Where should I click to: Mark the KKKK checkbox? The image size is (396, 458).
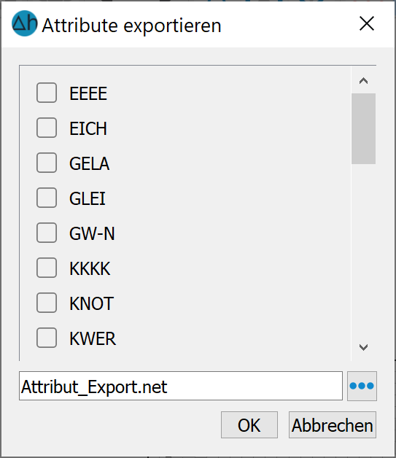pos(47,268)
